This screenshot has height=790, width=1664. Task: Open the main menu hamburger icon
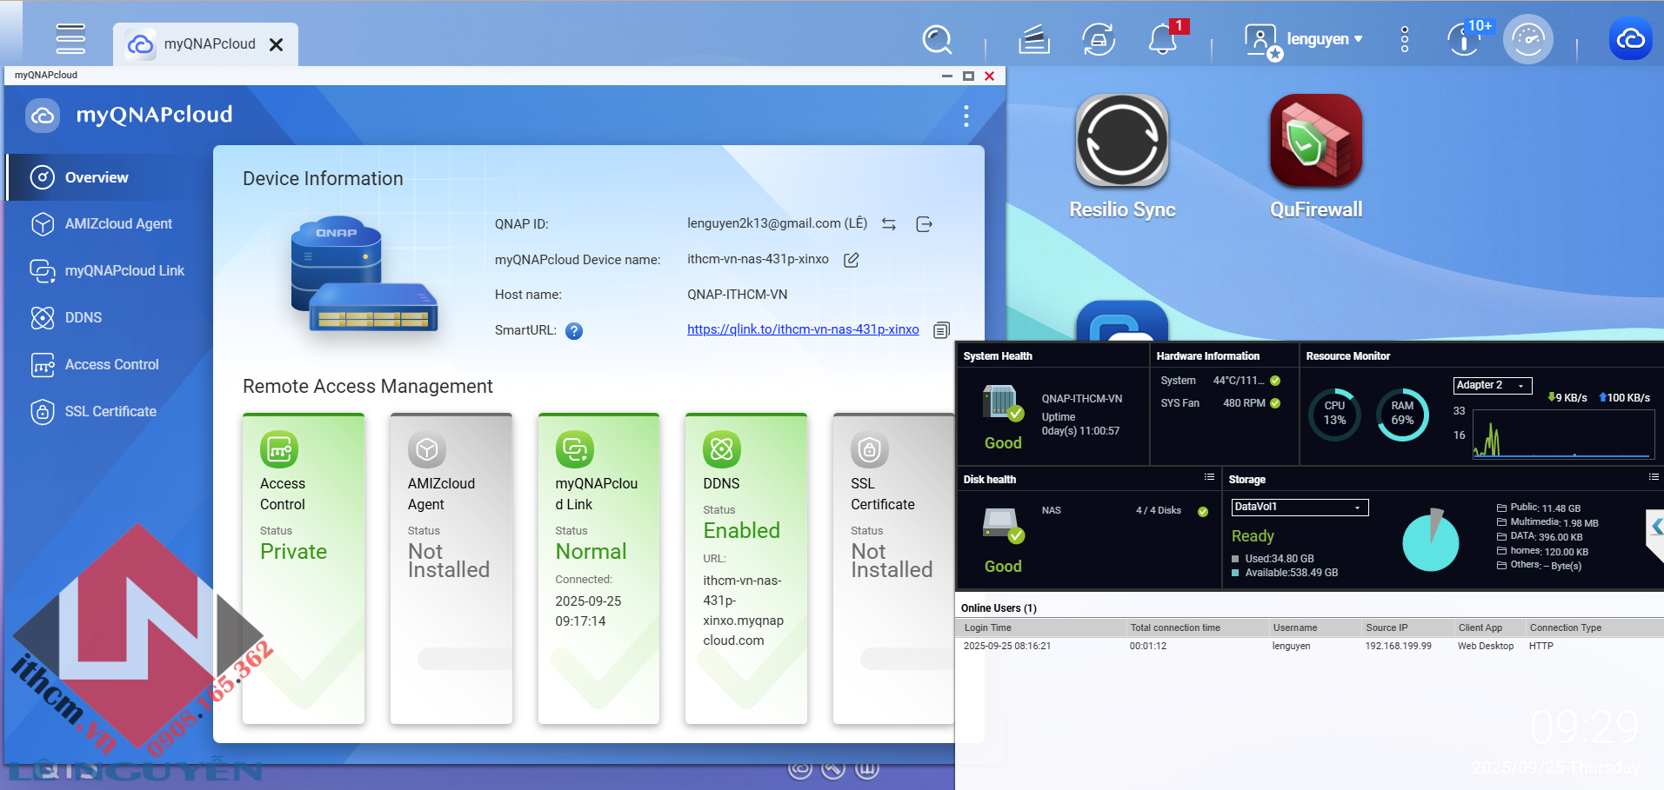click(x=70, y=39)
